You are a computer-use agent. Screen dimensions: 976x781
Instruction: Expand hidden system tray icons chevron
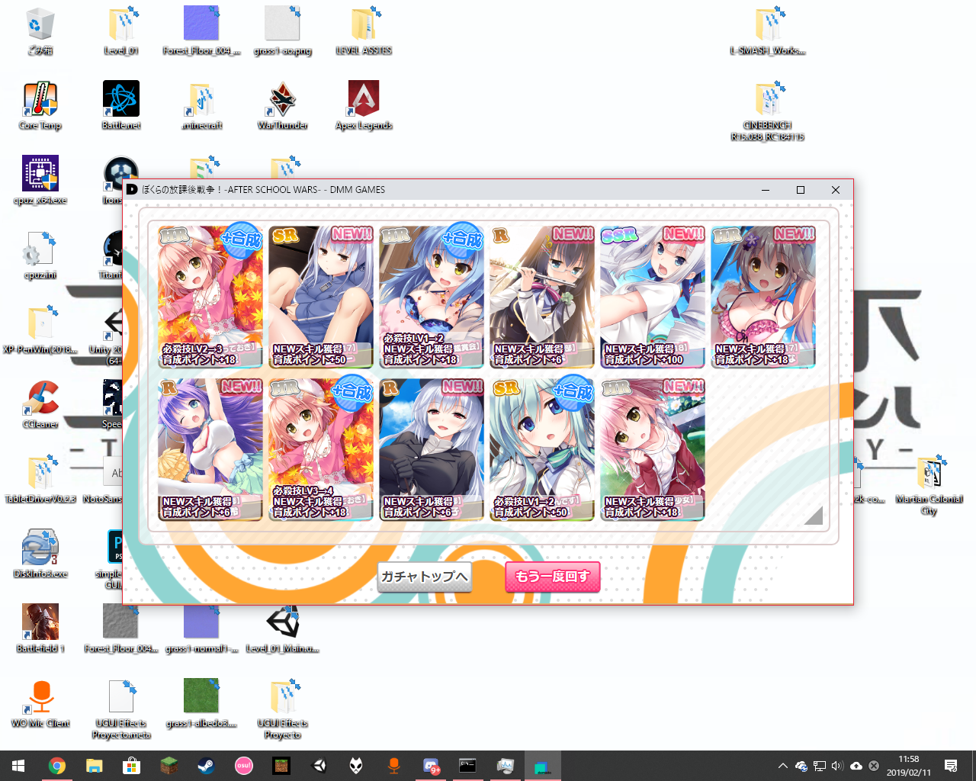[782, 766]
